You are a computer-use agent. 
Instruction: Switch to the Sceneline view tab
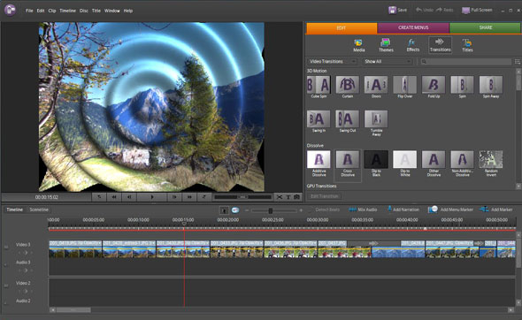tap(39, 210)
